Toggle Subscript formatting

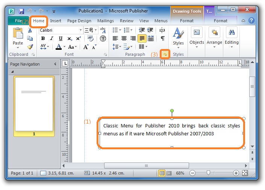[70, 39]
